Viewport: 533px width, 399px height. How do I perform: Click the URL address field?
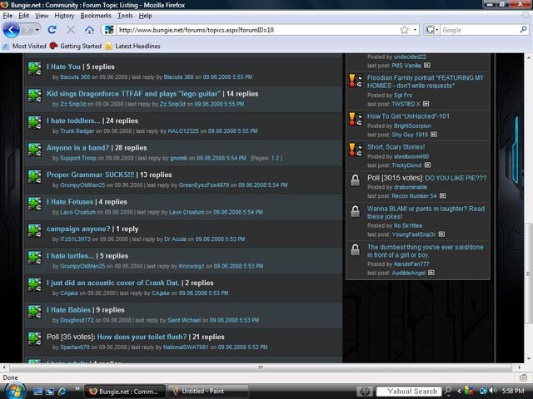pyautogui.click(x=258, y=30)
